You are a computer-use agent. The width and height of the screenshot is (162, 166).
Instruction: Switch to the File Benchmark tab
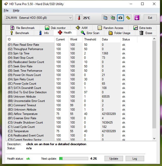tap(23, 28)
